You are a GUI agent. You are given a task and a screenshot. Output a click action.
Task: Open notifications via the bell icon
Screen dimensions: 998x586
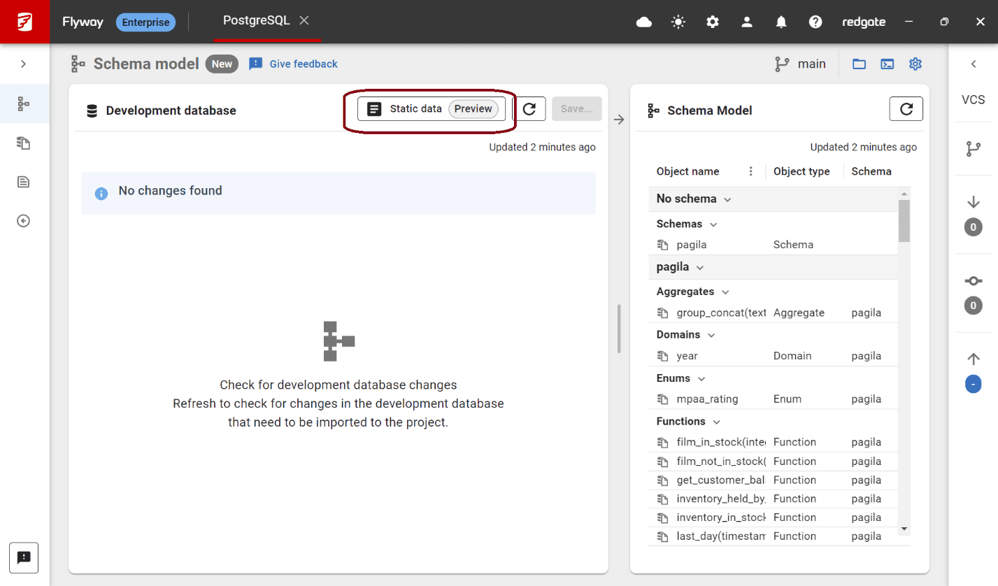781,22
